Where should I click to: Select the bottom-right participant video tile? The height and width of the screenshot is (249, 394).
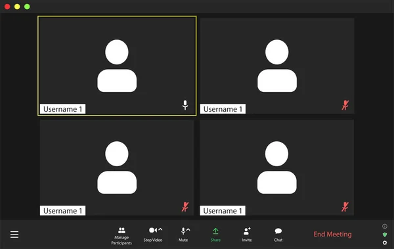point(276,168)
